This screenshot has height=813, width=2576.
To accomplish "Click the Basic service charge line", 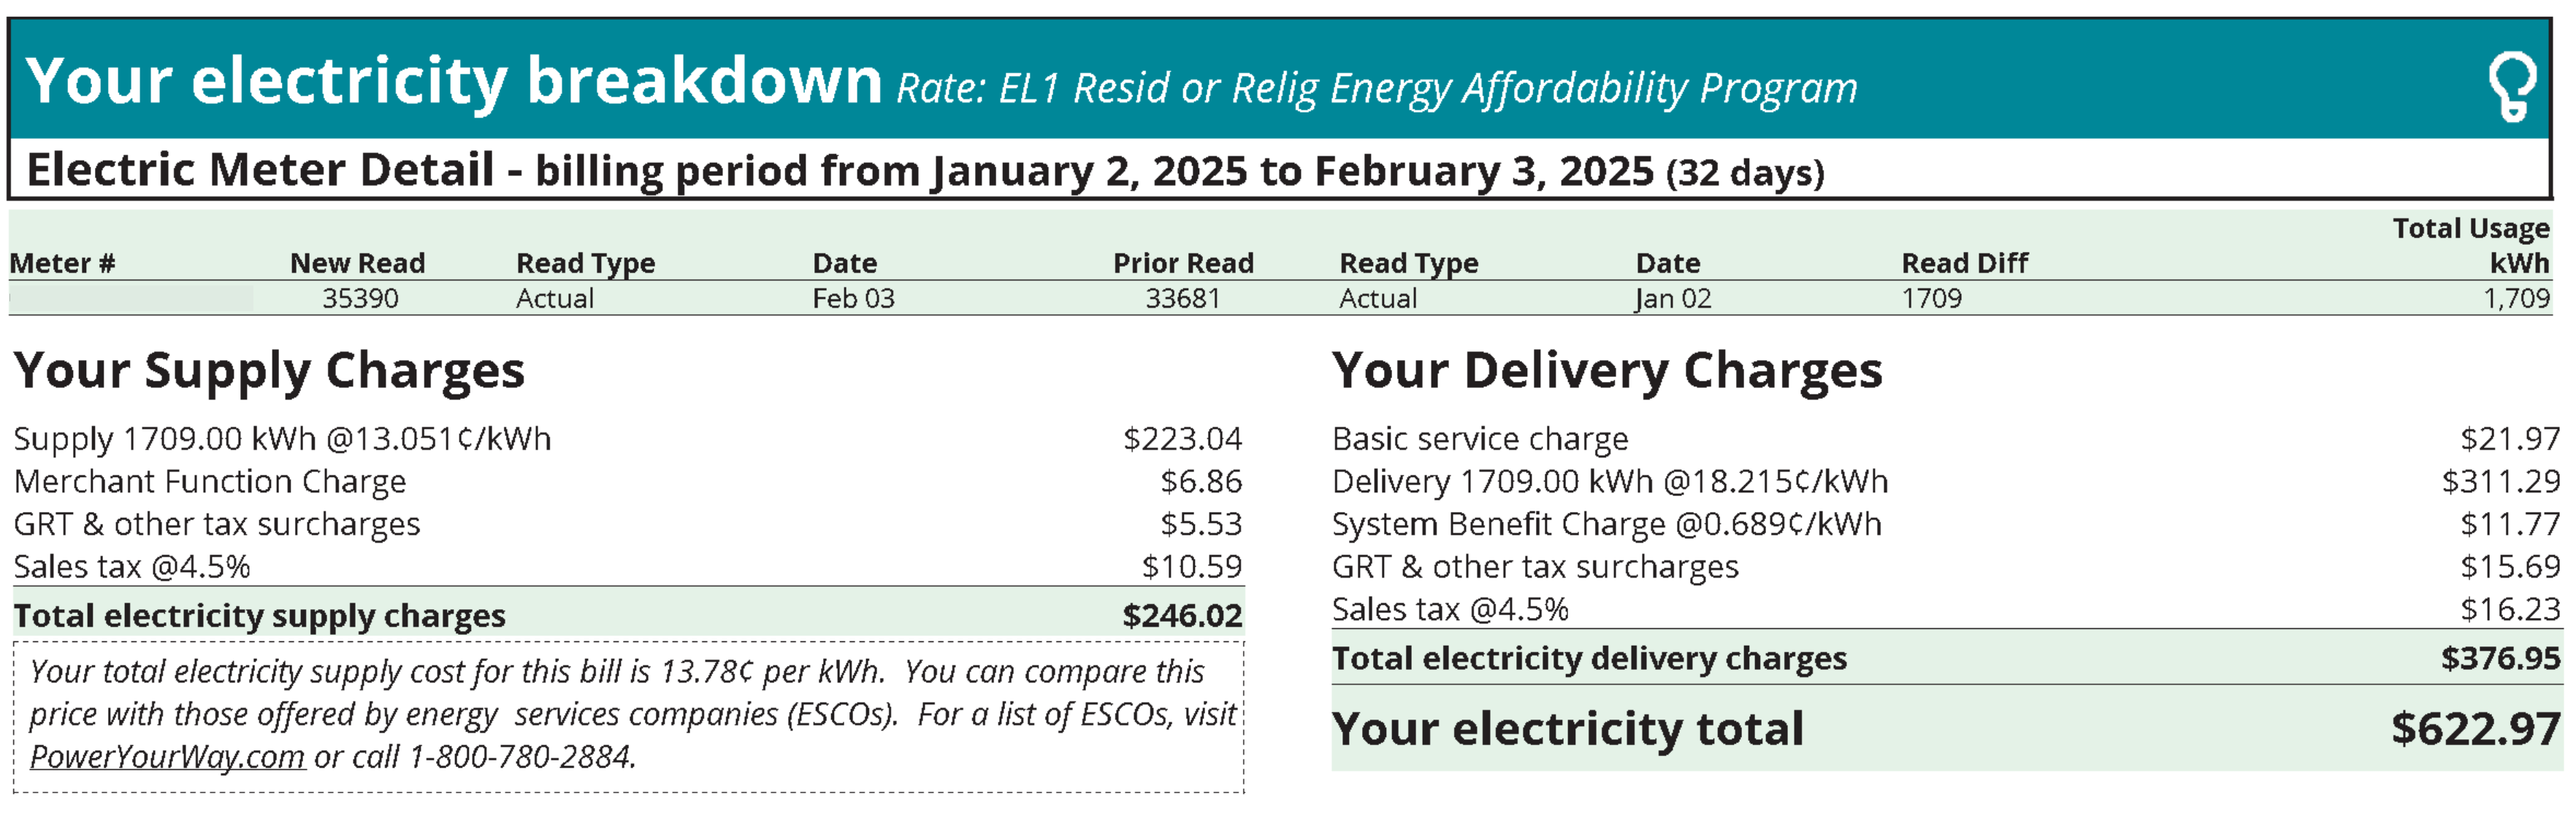I will (1946, 438).
